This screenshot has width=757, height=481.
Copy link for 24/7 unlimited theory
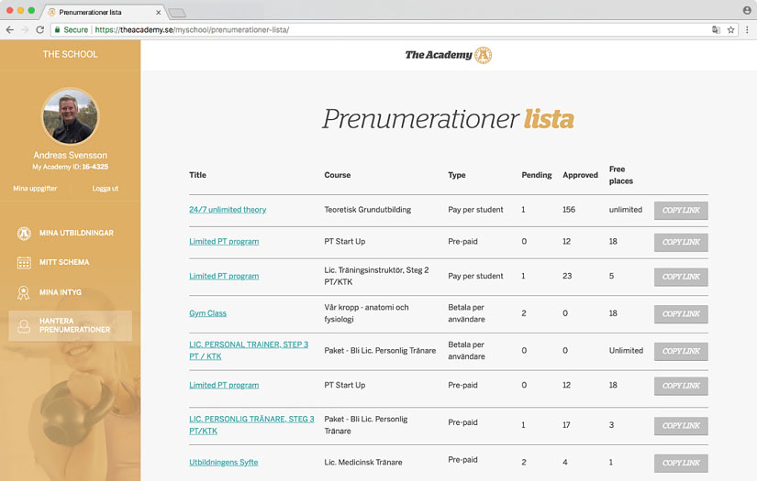(x=681, y=211)
